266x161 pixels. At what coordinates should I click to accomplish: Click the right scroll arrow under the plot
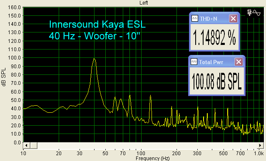pyautogui.click(x=260, y=146)
